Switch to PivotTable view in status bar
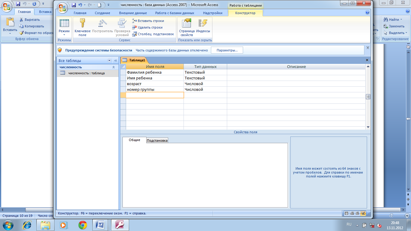 [x=352, y=214]
